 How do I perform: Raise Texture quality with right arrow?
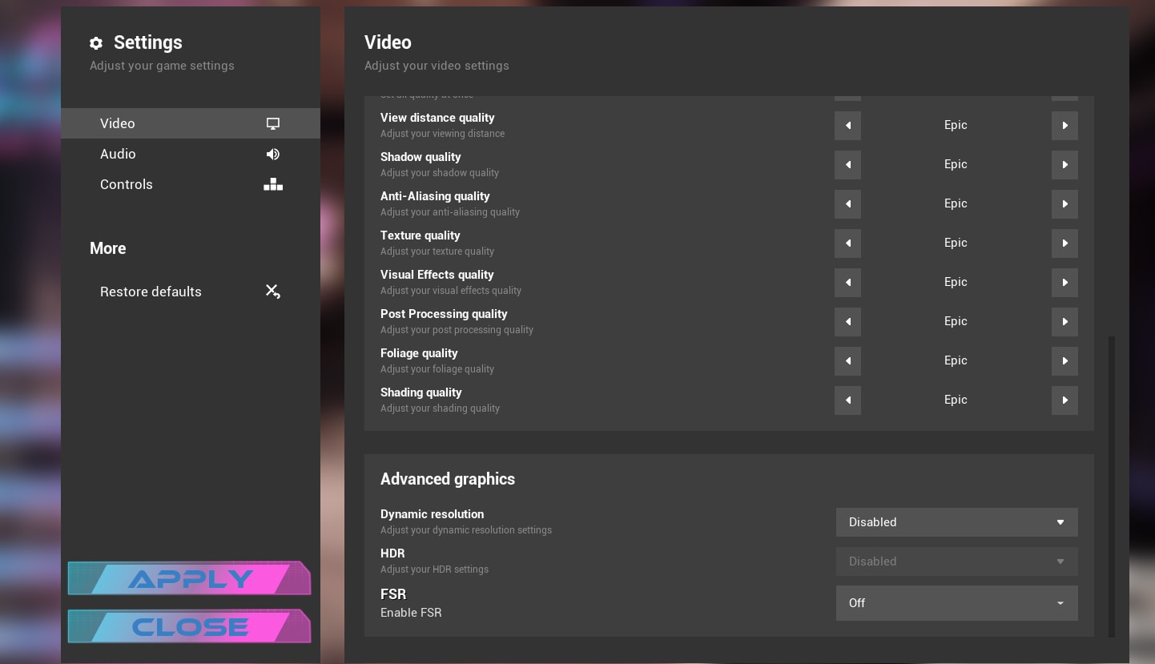pos(1064,243)
